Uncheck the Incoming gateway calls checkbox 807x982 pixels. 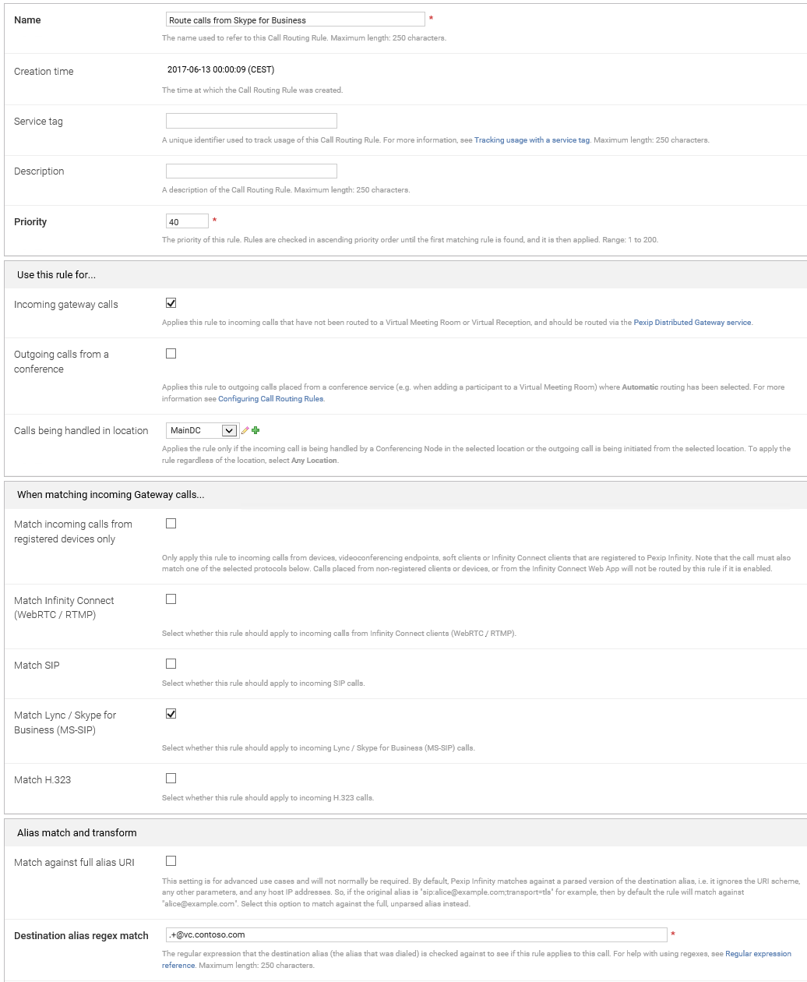click(171, 303)
